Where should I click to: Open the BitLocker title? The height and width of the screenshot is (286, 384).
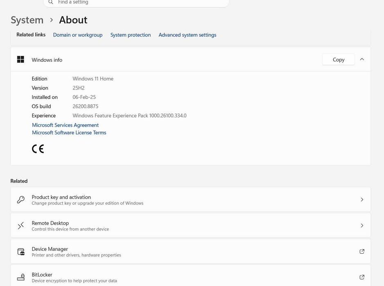[42, 275]
